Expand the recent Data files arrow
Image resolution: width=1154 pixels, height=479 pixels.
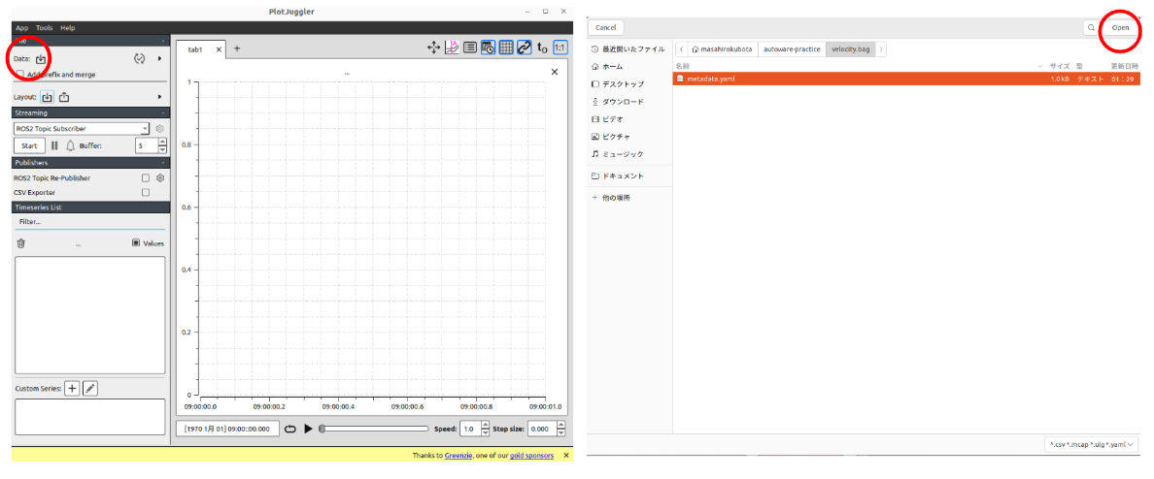coord(159,59)
